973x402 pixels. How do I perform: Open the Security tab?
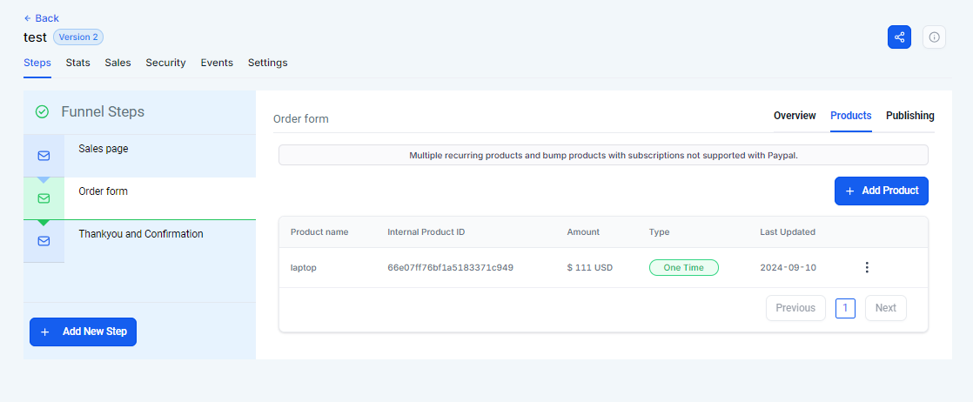coord(165,63)
